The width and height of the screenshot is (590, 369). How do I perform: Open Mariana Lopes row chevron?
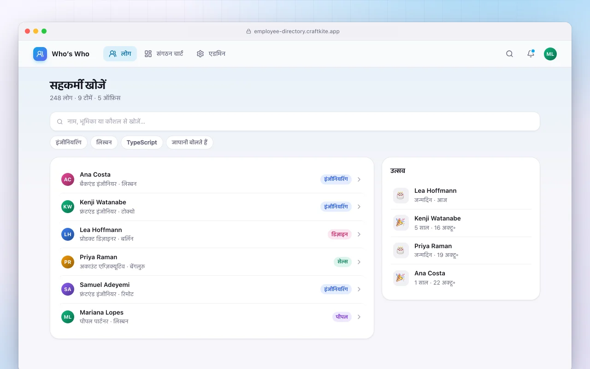pos(359,317)
